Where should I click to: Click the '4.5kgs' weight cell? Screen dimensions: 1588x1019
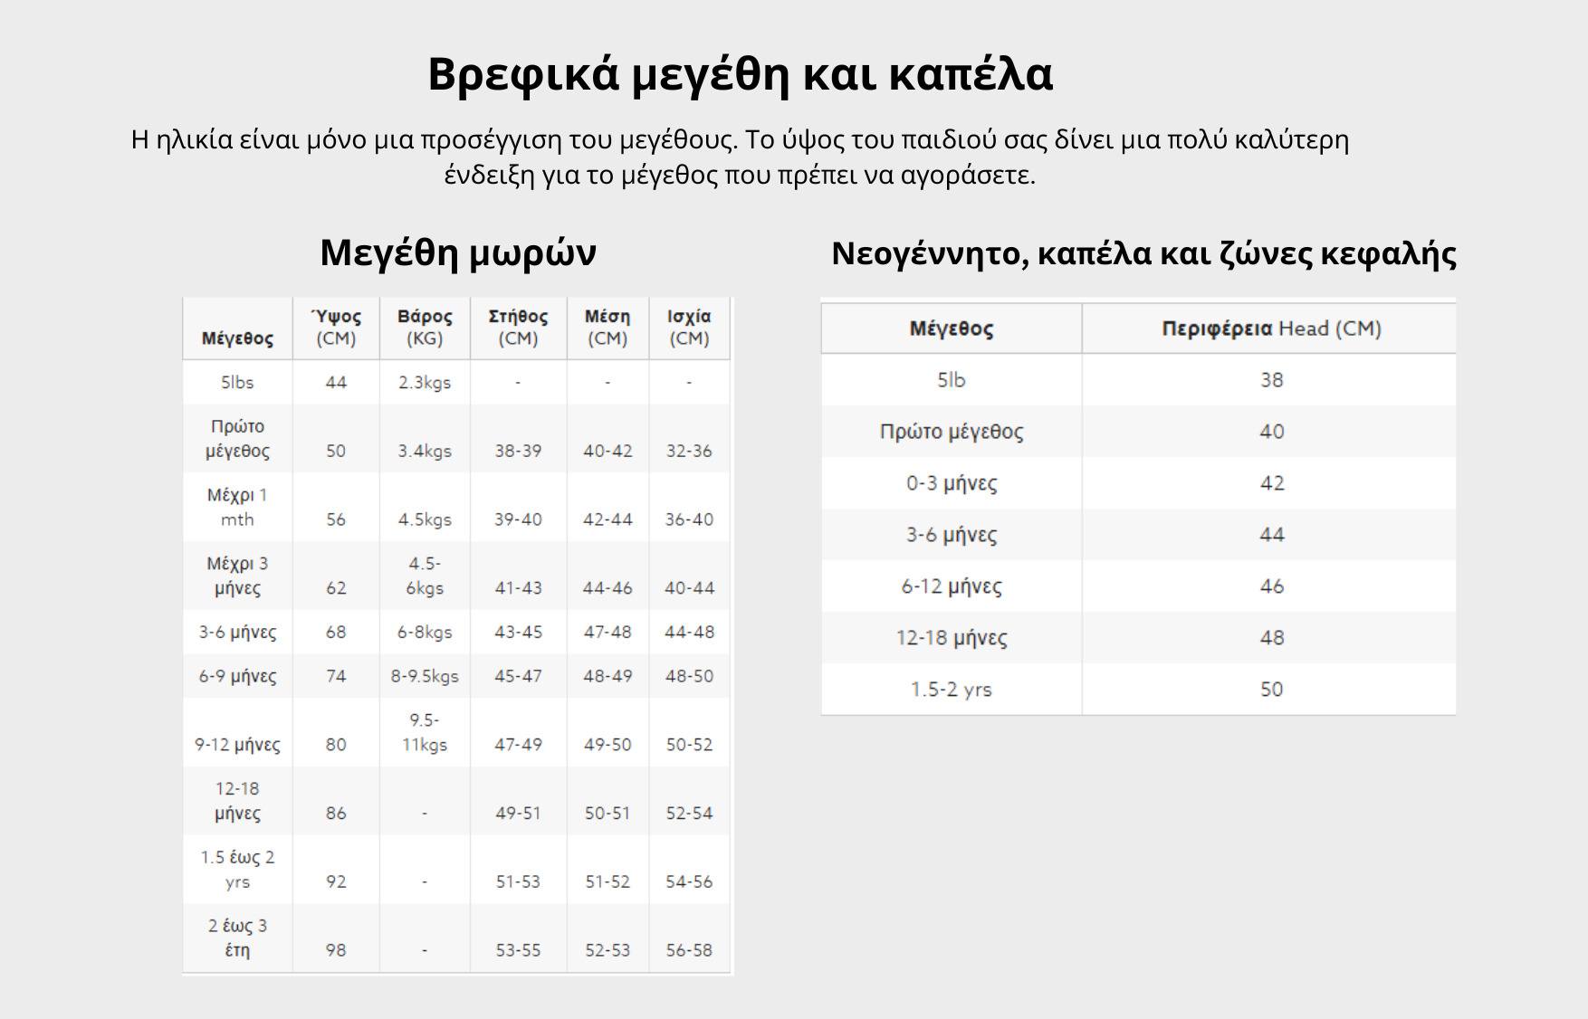click(x=425, y=519)
